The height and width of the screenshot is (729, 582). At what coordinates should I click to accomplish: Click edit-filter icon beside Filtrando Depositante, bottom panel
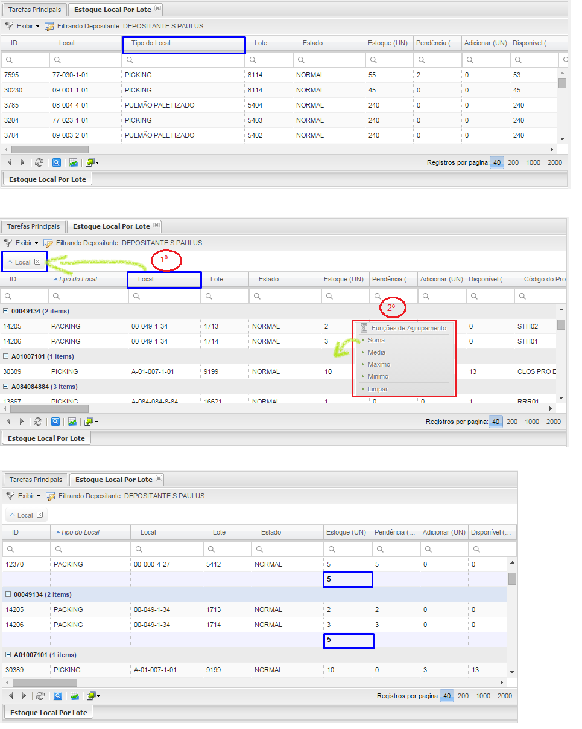click(x=51, y=496)
